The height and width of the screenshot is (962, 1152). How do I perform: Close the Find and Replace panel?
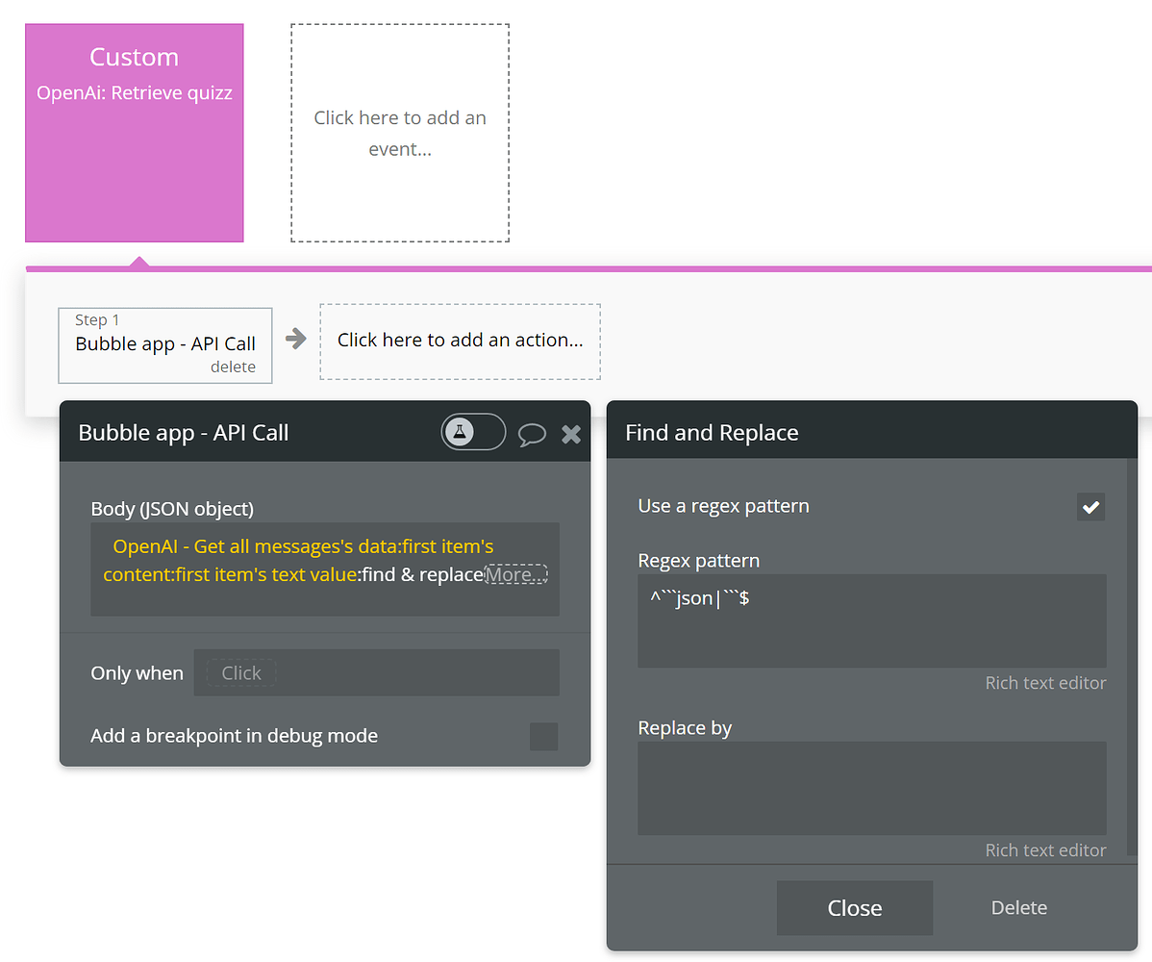(x=855, y=907)
